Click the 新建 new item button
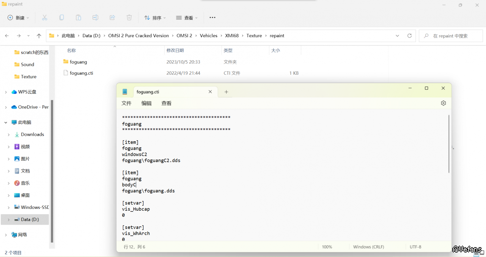Image resolution: width=486 pixels, height=257 pixels. click(18, 18)
